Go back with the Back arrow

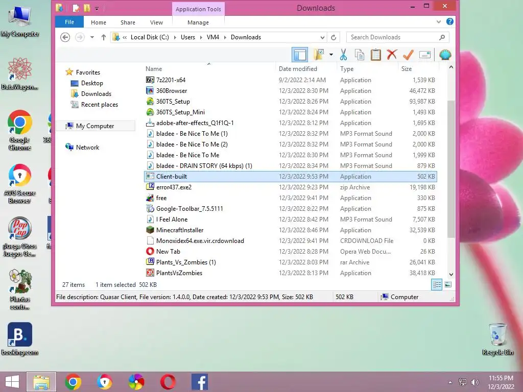(x=65, y=37)
